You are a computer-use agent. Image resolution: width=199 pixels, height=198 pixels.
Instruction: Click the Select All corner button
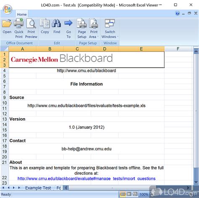tap(5, 49)
